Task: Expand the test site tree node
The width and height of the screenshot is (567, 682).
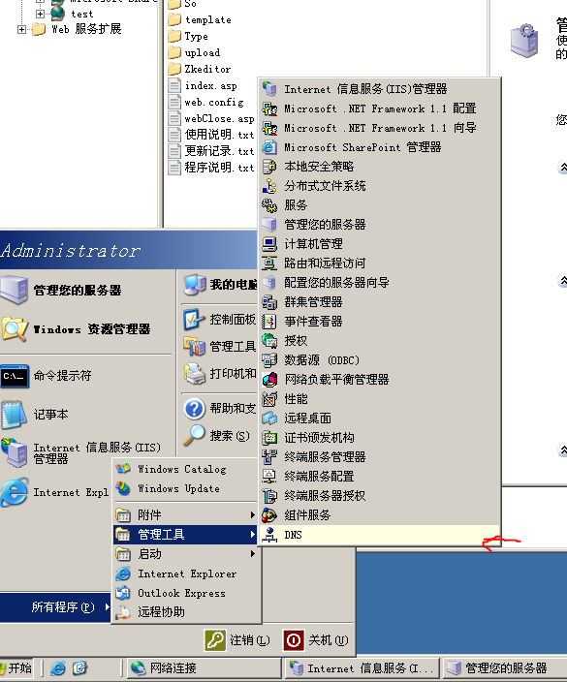Action: (x=40, y=14)
